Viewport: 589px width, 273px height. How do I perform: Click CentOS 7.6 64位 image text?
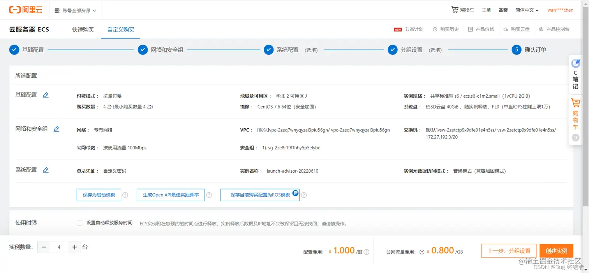coord(286,107)
